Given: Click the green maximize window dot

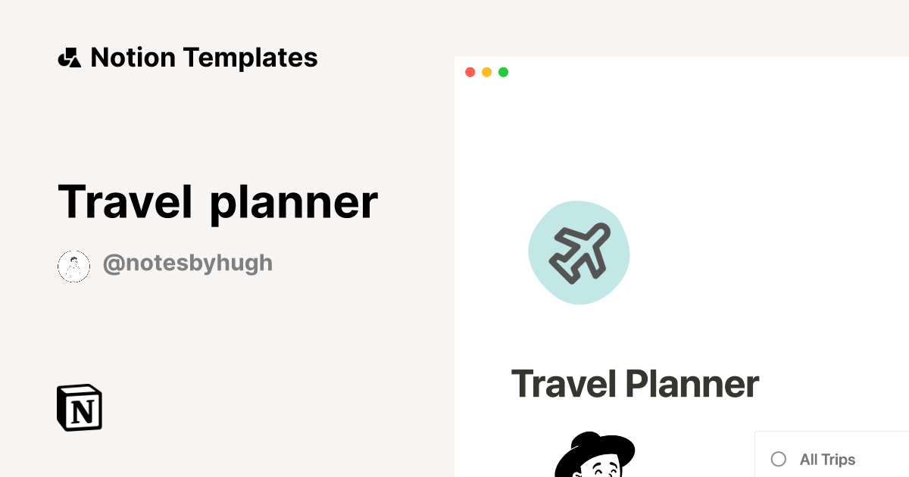Looking at the screenshot, I should click(x=503, y=72).
